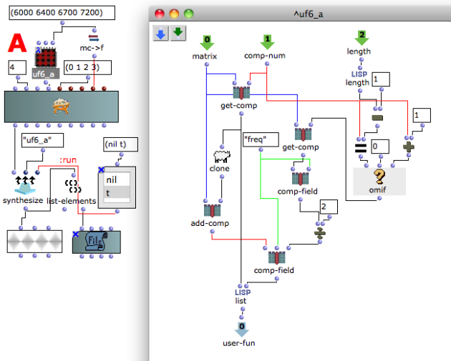Click the green down-arrow toolbar button
The width and height of the screenshot is (451, 361).
pyautogui.click(x=178, y=34)
